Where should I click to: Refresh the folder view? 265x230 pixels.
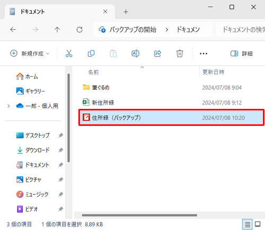click(x=79, y=30)
